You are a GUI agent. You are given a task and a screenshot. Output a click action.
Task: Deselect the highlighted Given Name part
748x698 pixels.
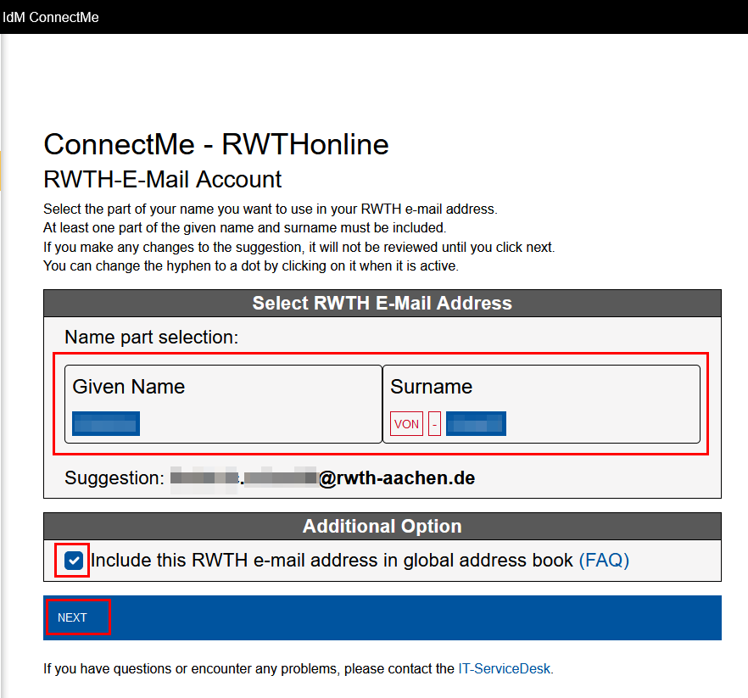[x=105, y=422]
